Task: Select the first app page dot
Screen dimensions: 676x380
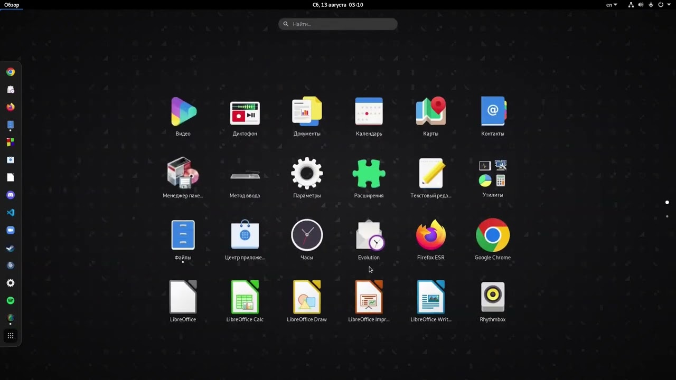Action: (x=667, y=202)
